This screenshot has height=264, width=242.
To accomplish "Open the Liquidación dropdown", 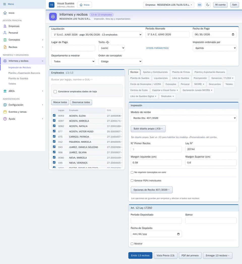I will click(97, 35).
